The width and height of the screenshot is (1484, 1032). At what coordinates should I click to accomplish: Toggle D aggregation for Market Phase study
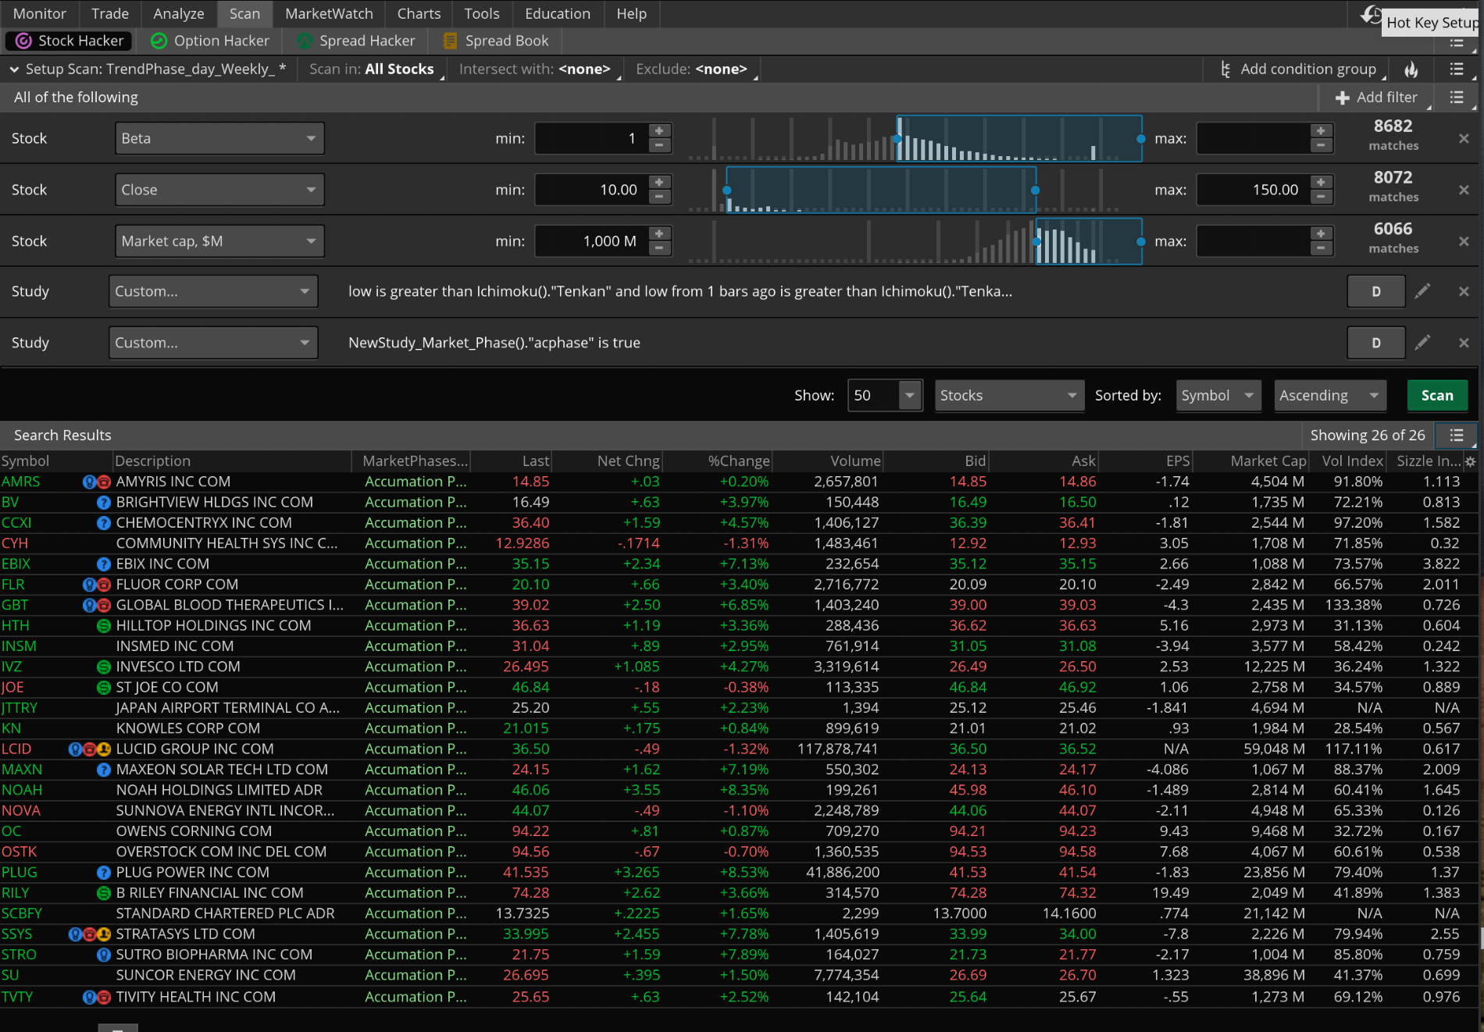[x=1375, y=343]
